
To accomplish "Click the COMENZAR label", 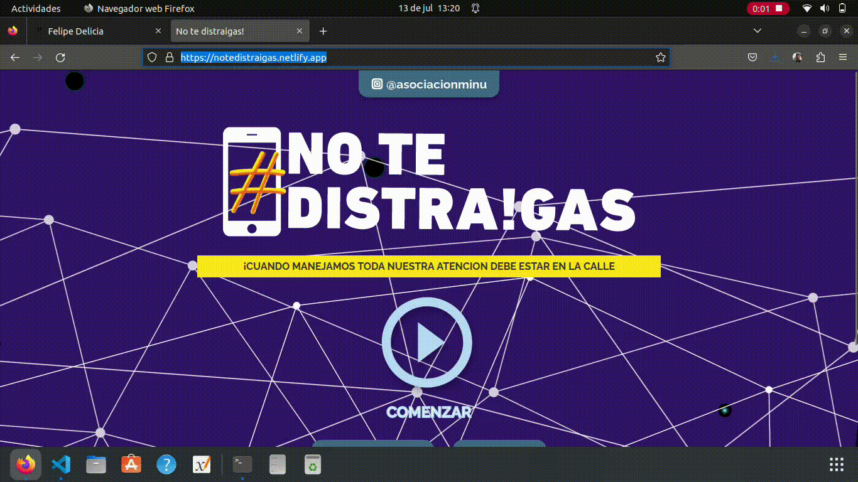I will coord(428,412).
